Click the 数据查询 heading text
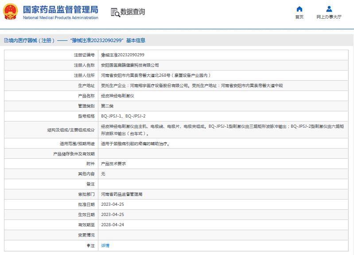 click(x=132, y=12)
